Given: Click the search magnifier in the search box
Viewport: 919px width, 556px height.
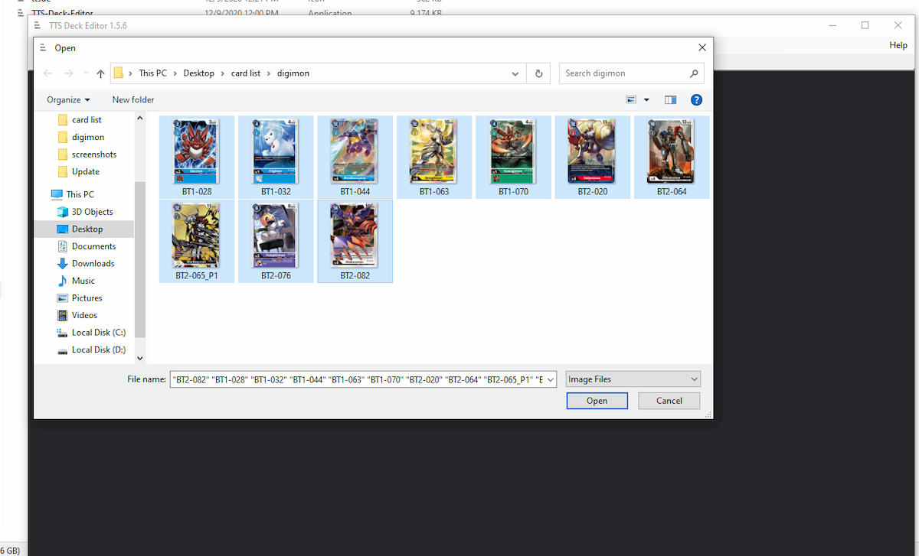Looking at the screenshot, I should point(695,73).
